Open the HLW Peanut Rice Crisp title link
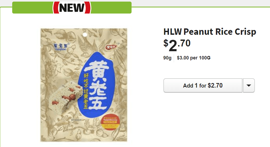Screen dimensions: 270x147 coord(210,32)
